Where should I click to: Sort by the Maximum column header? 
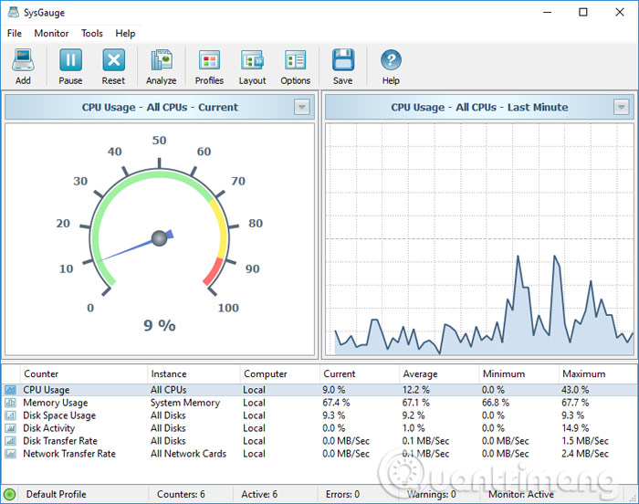click(x=584, y=373)
